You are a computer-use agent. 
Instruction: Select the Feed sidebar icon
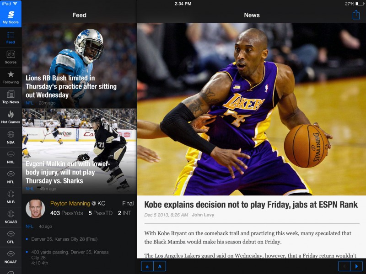[11, 37]
